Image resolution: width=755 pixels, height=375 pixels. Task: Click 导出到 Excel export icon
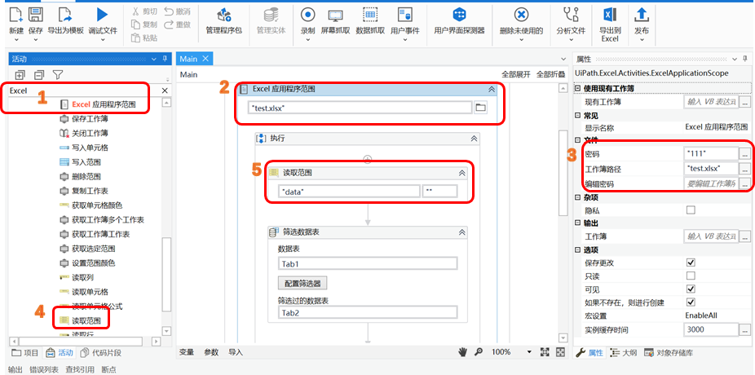coord(610,15)
